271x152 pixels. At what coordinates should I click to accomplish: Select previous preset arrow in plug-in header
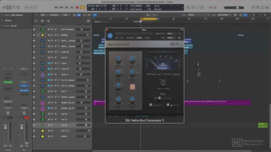pos(117,38)
